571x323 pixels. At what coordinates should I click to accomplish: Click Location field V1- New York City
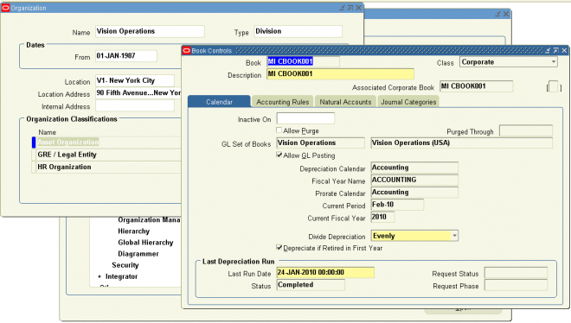click(x=135, y=80)
